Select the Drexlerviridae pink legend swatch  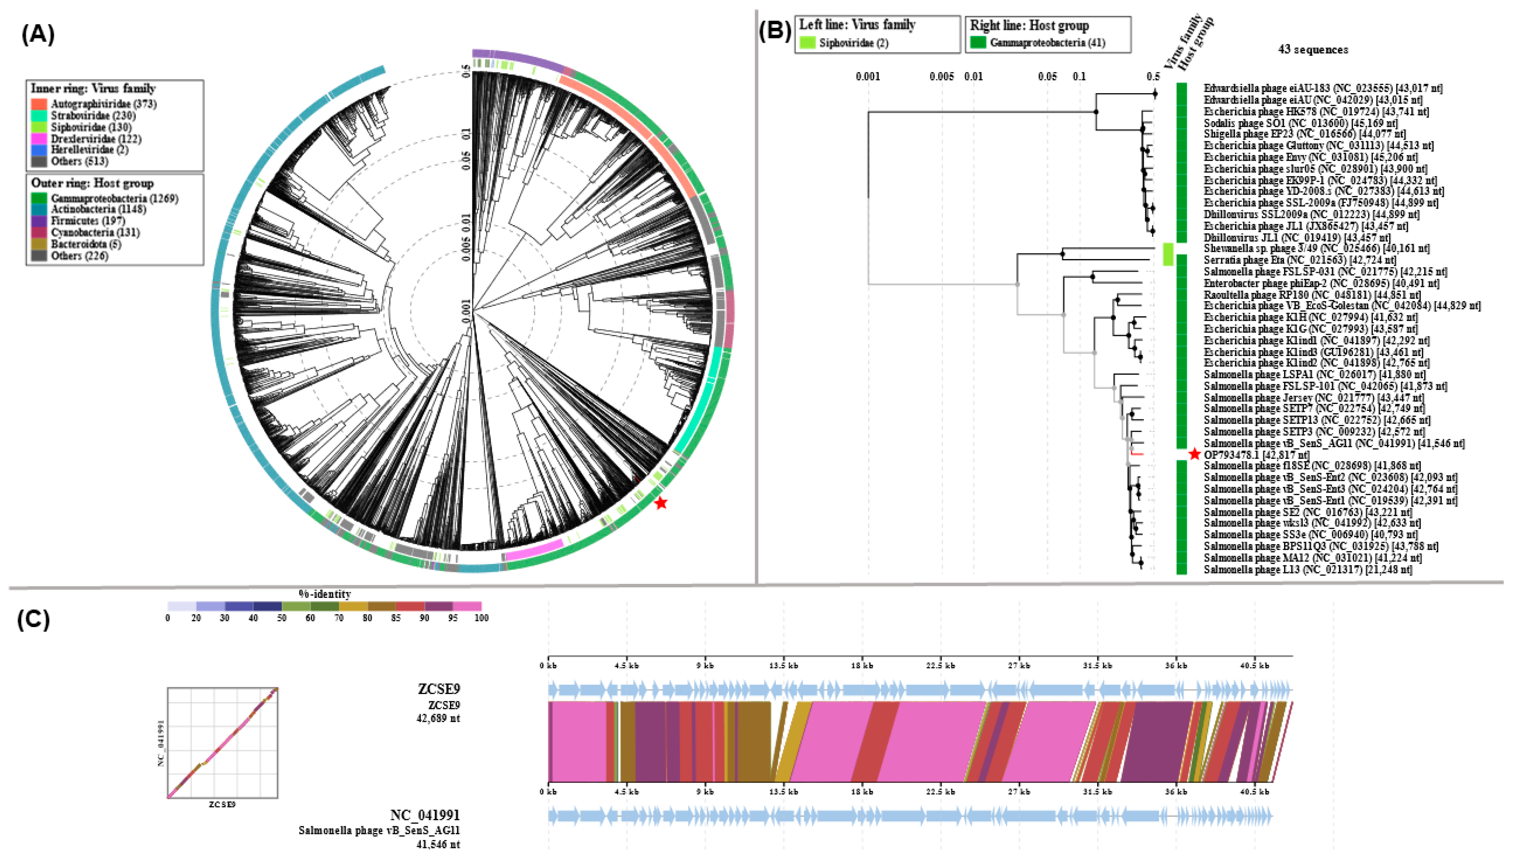39,138
